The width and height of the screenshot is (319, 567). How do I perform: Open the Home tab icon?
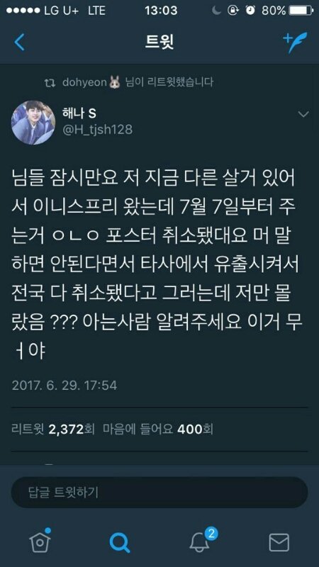(40, 541)
